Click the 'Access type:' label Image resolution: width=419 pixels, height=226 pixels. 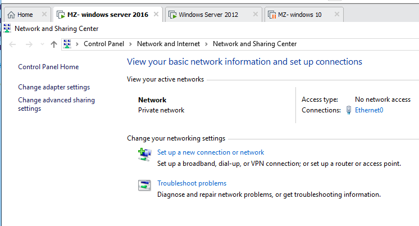click(x=320, y=100)
